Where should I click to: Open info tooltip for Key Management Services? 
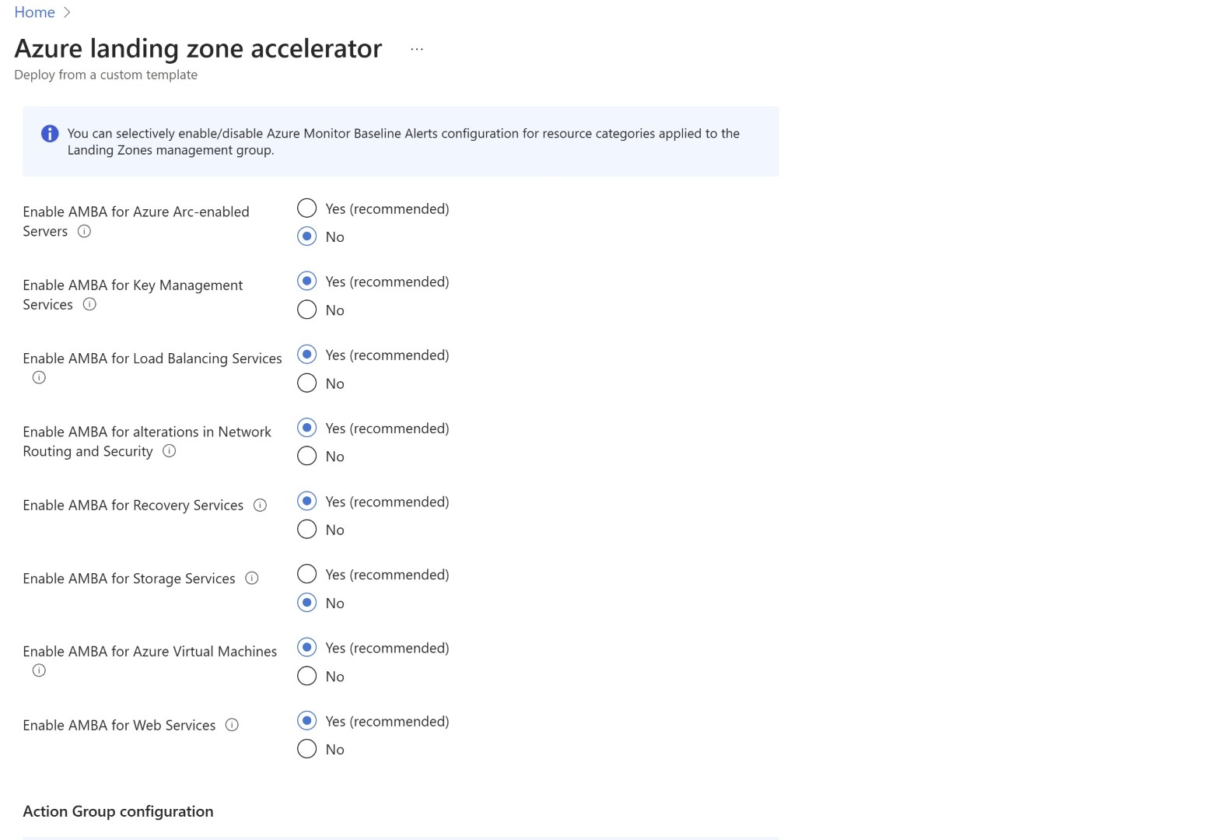[x=89, y=304]
